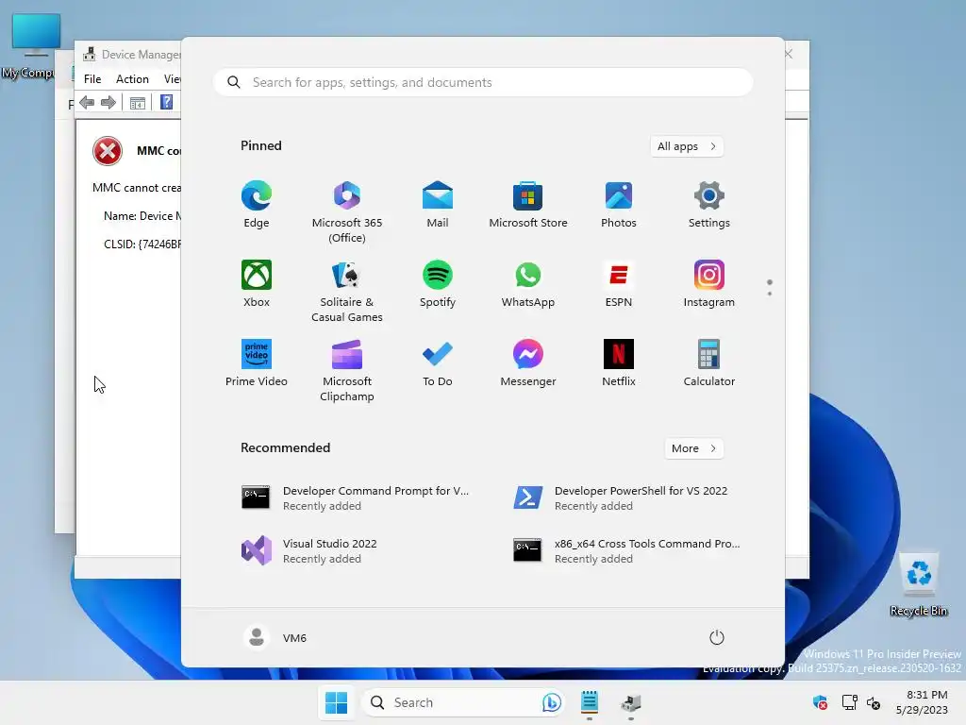Screen dimensions: 966x725
Task: Click the Forward arrow in Device Manager toolbar
Action: [108, 102]
